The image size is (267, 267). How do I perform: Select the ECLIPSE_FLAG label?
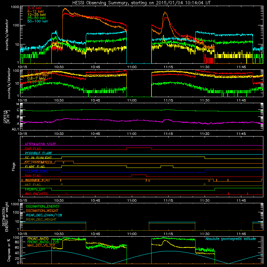tap(36, 171)
